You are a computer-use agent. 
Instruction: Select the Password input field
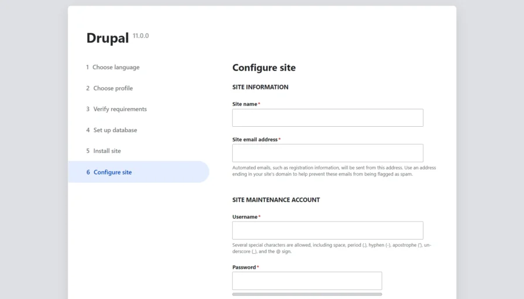[307, 280]
